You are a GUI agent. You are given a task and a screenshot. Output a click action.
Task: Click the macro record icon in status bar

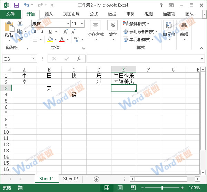click(x=20, y=188)
